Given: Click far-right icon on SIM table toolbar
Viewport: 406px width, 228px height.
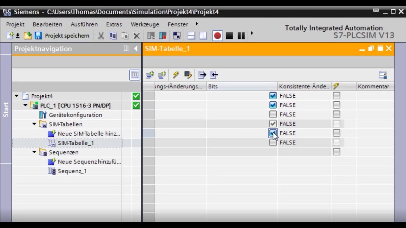Looking at the screenshot, I should (x=383, y=75).
